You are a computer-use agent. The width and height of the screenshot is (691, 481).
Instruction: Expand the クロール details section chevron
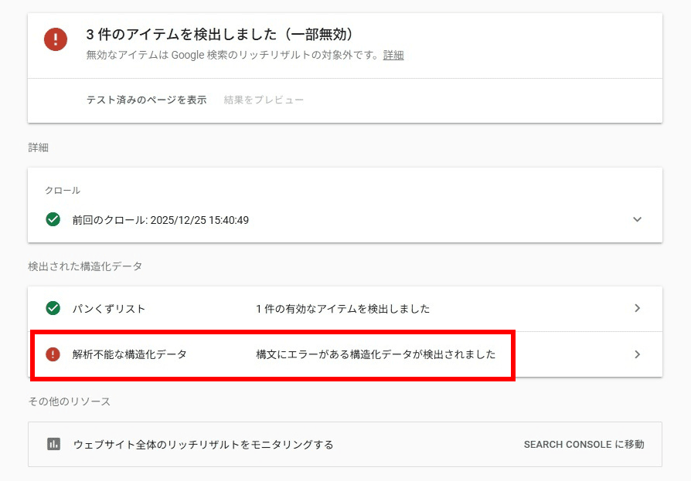[637, 219]
